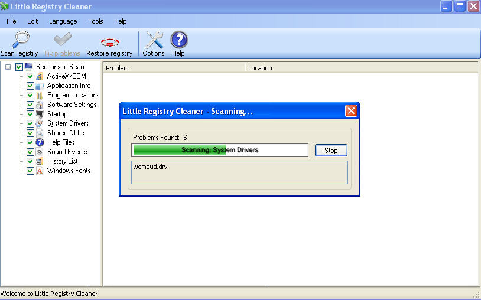Image resolution: width=481 pixels, height=300 pixels.
Task: Sort results by Problem column
Action: [x=174, y=68]
